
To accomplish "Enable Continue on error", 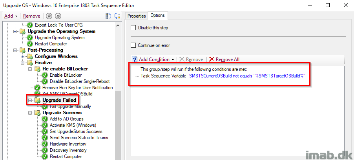I will click(133, 45).
